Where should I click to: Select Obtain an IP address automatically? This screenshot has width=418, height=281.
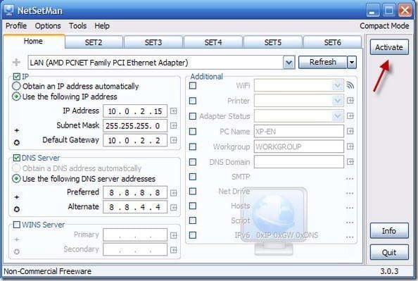pos(16,86)
